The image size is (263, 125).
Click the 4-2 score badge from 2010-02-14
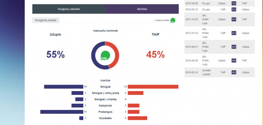tap(234, 72)
